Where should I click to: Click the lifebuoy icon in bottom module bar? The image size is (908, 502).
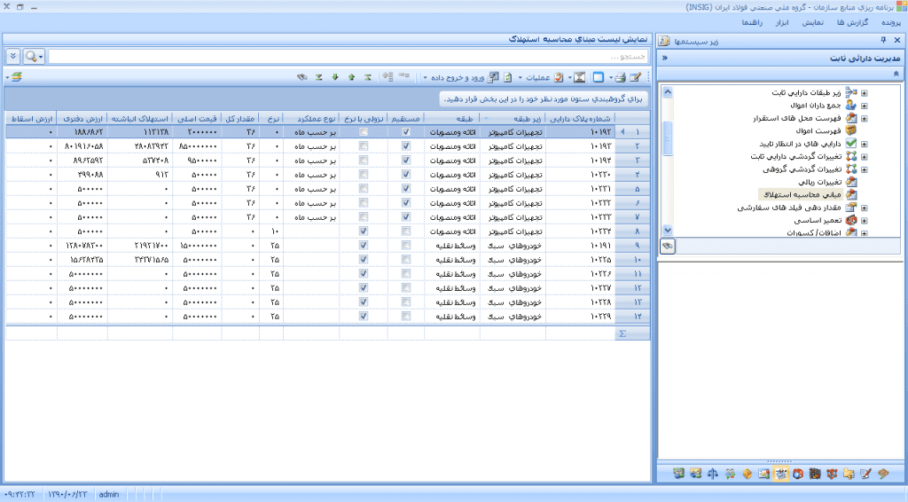pyautogui.click(x=797, y=474)
